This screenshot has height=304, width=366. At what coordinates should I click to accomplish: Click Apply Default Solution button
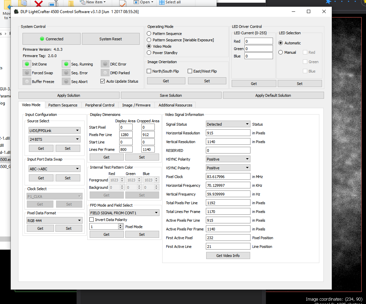coord(273,95)
